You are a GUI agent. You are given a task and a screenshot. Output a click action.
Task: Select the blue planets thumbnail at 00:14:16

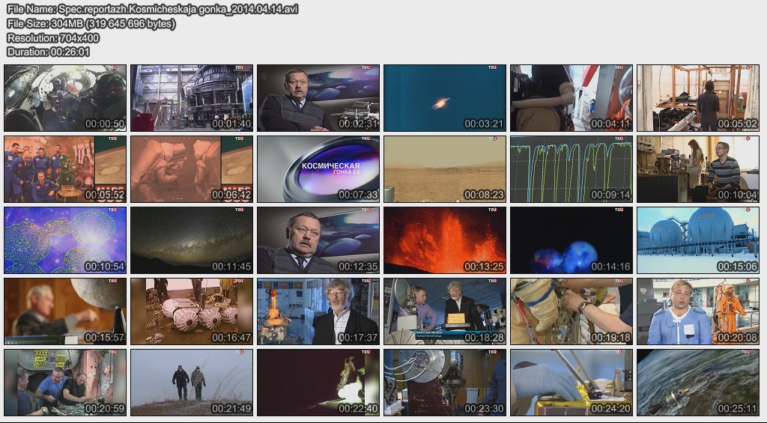click(x=572, y=240)
